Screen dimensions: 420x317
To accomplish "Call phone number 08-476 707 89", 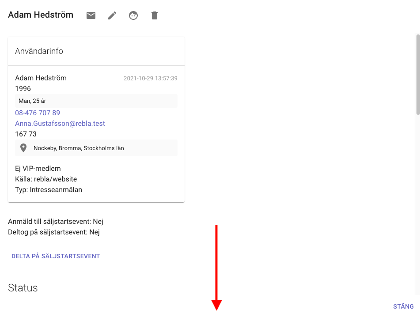I will click(38, 113).
